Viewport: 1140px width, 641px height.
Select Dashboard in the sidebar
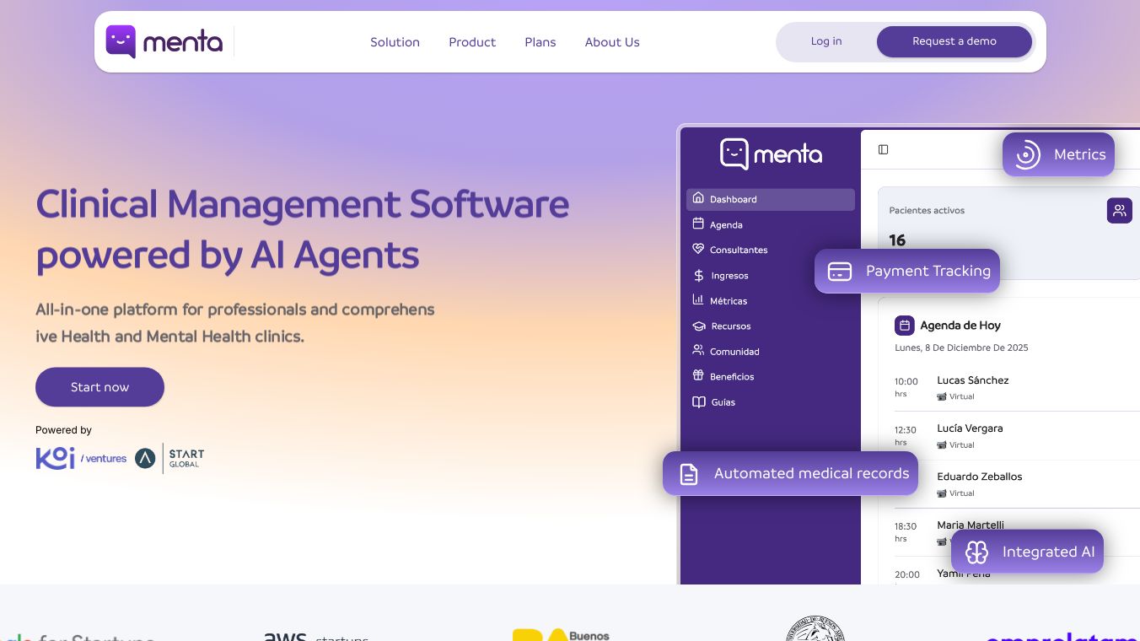click(771, 199)
